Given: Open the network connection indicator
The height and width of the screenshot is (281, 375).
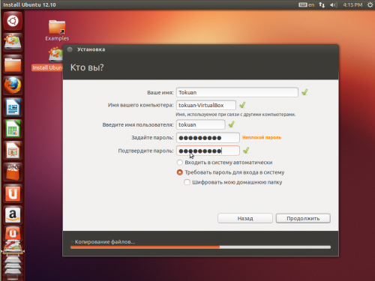Looking at the screenshot, I should click(x=322, y=4).
